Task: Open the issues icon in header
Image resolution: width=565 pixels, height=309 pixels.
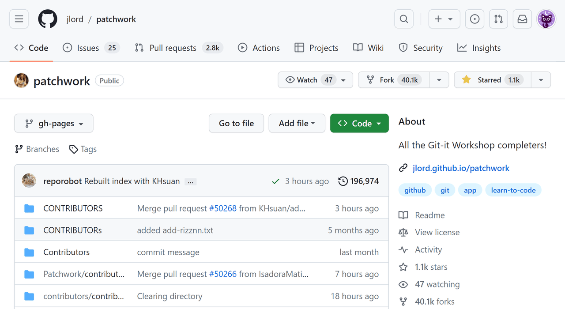Action: pyautogui.click(x=475, y=19)
